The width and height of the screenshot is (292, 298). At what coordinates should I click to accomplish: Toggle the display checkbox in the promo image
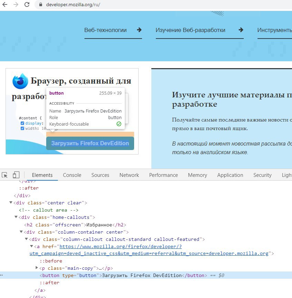22,123
